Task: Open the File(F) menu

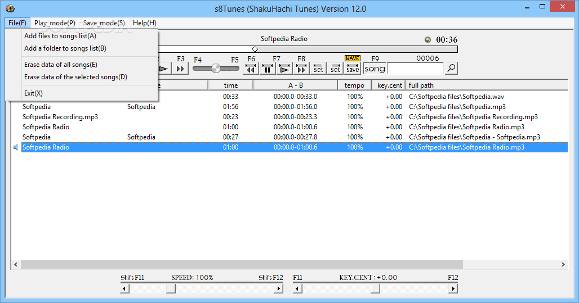Action: point(17,23)
